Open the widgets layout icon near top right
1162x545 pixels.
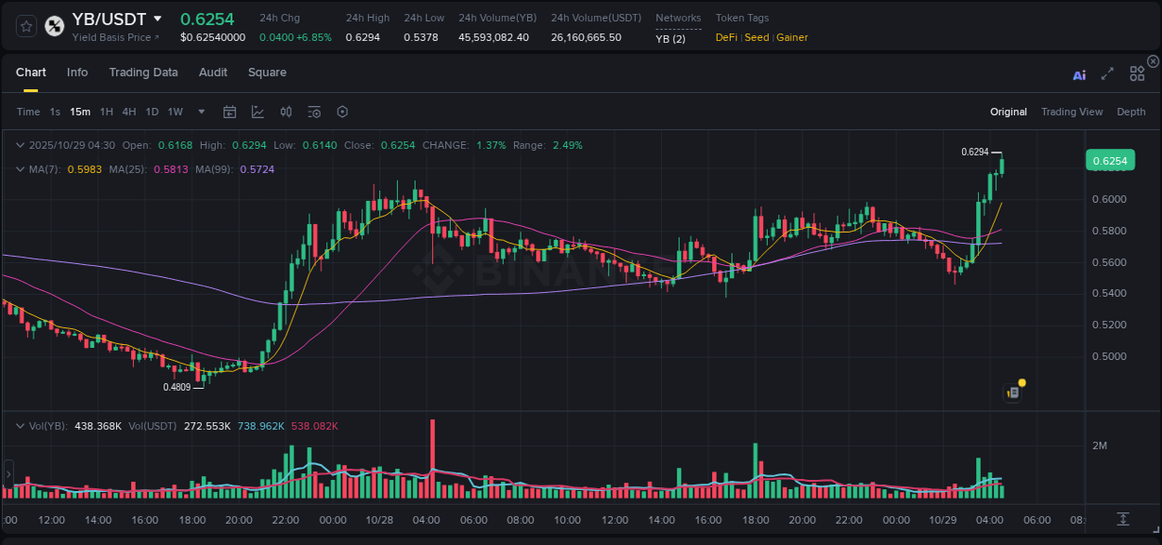point(1136,73)
